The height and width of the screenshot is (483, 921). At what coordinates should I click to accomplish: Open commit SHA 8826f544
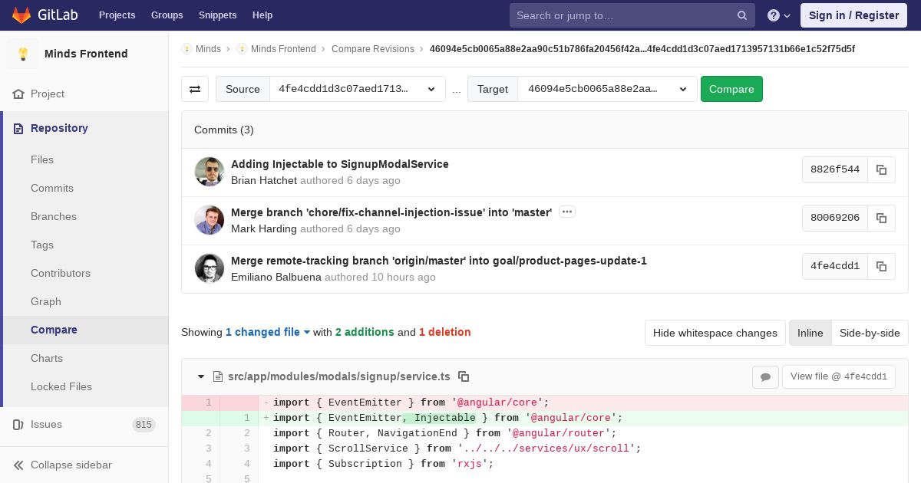coord(835,169)
